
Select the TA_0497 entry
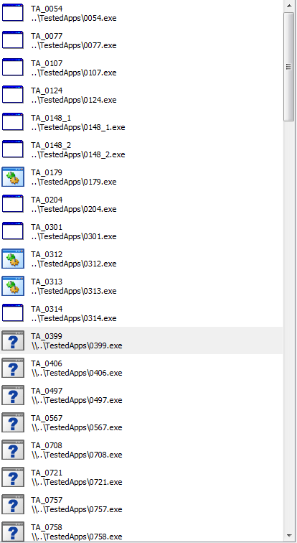141,395
